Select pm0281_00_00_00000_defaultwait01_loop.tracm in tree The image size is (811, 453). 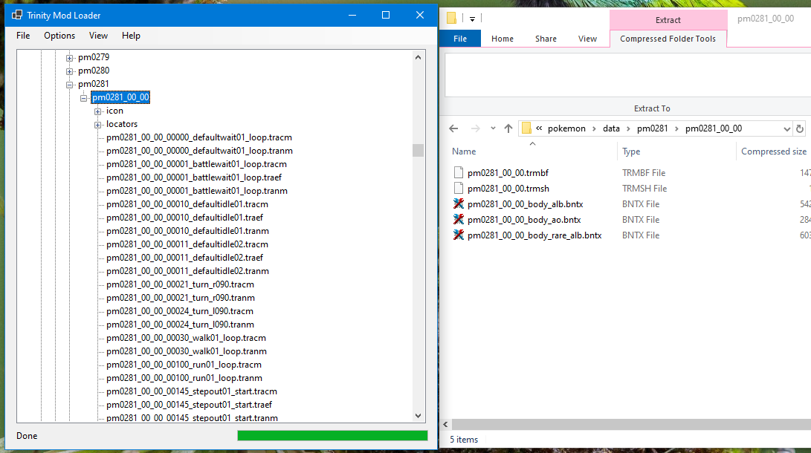pyautogui.click(x=199, y=137)
